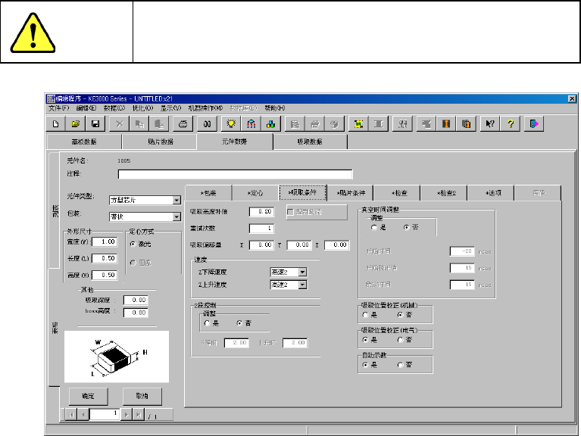Select 否 for 自动示教

(x=401, y=365)
